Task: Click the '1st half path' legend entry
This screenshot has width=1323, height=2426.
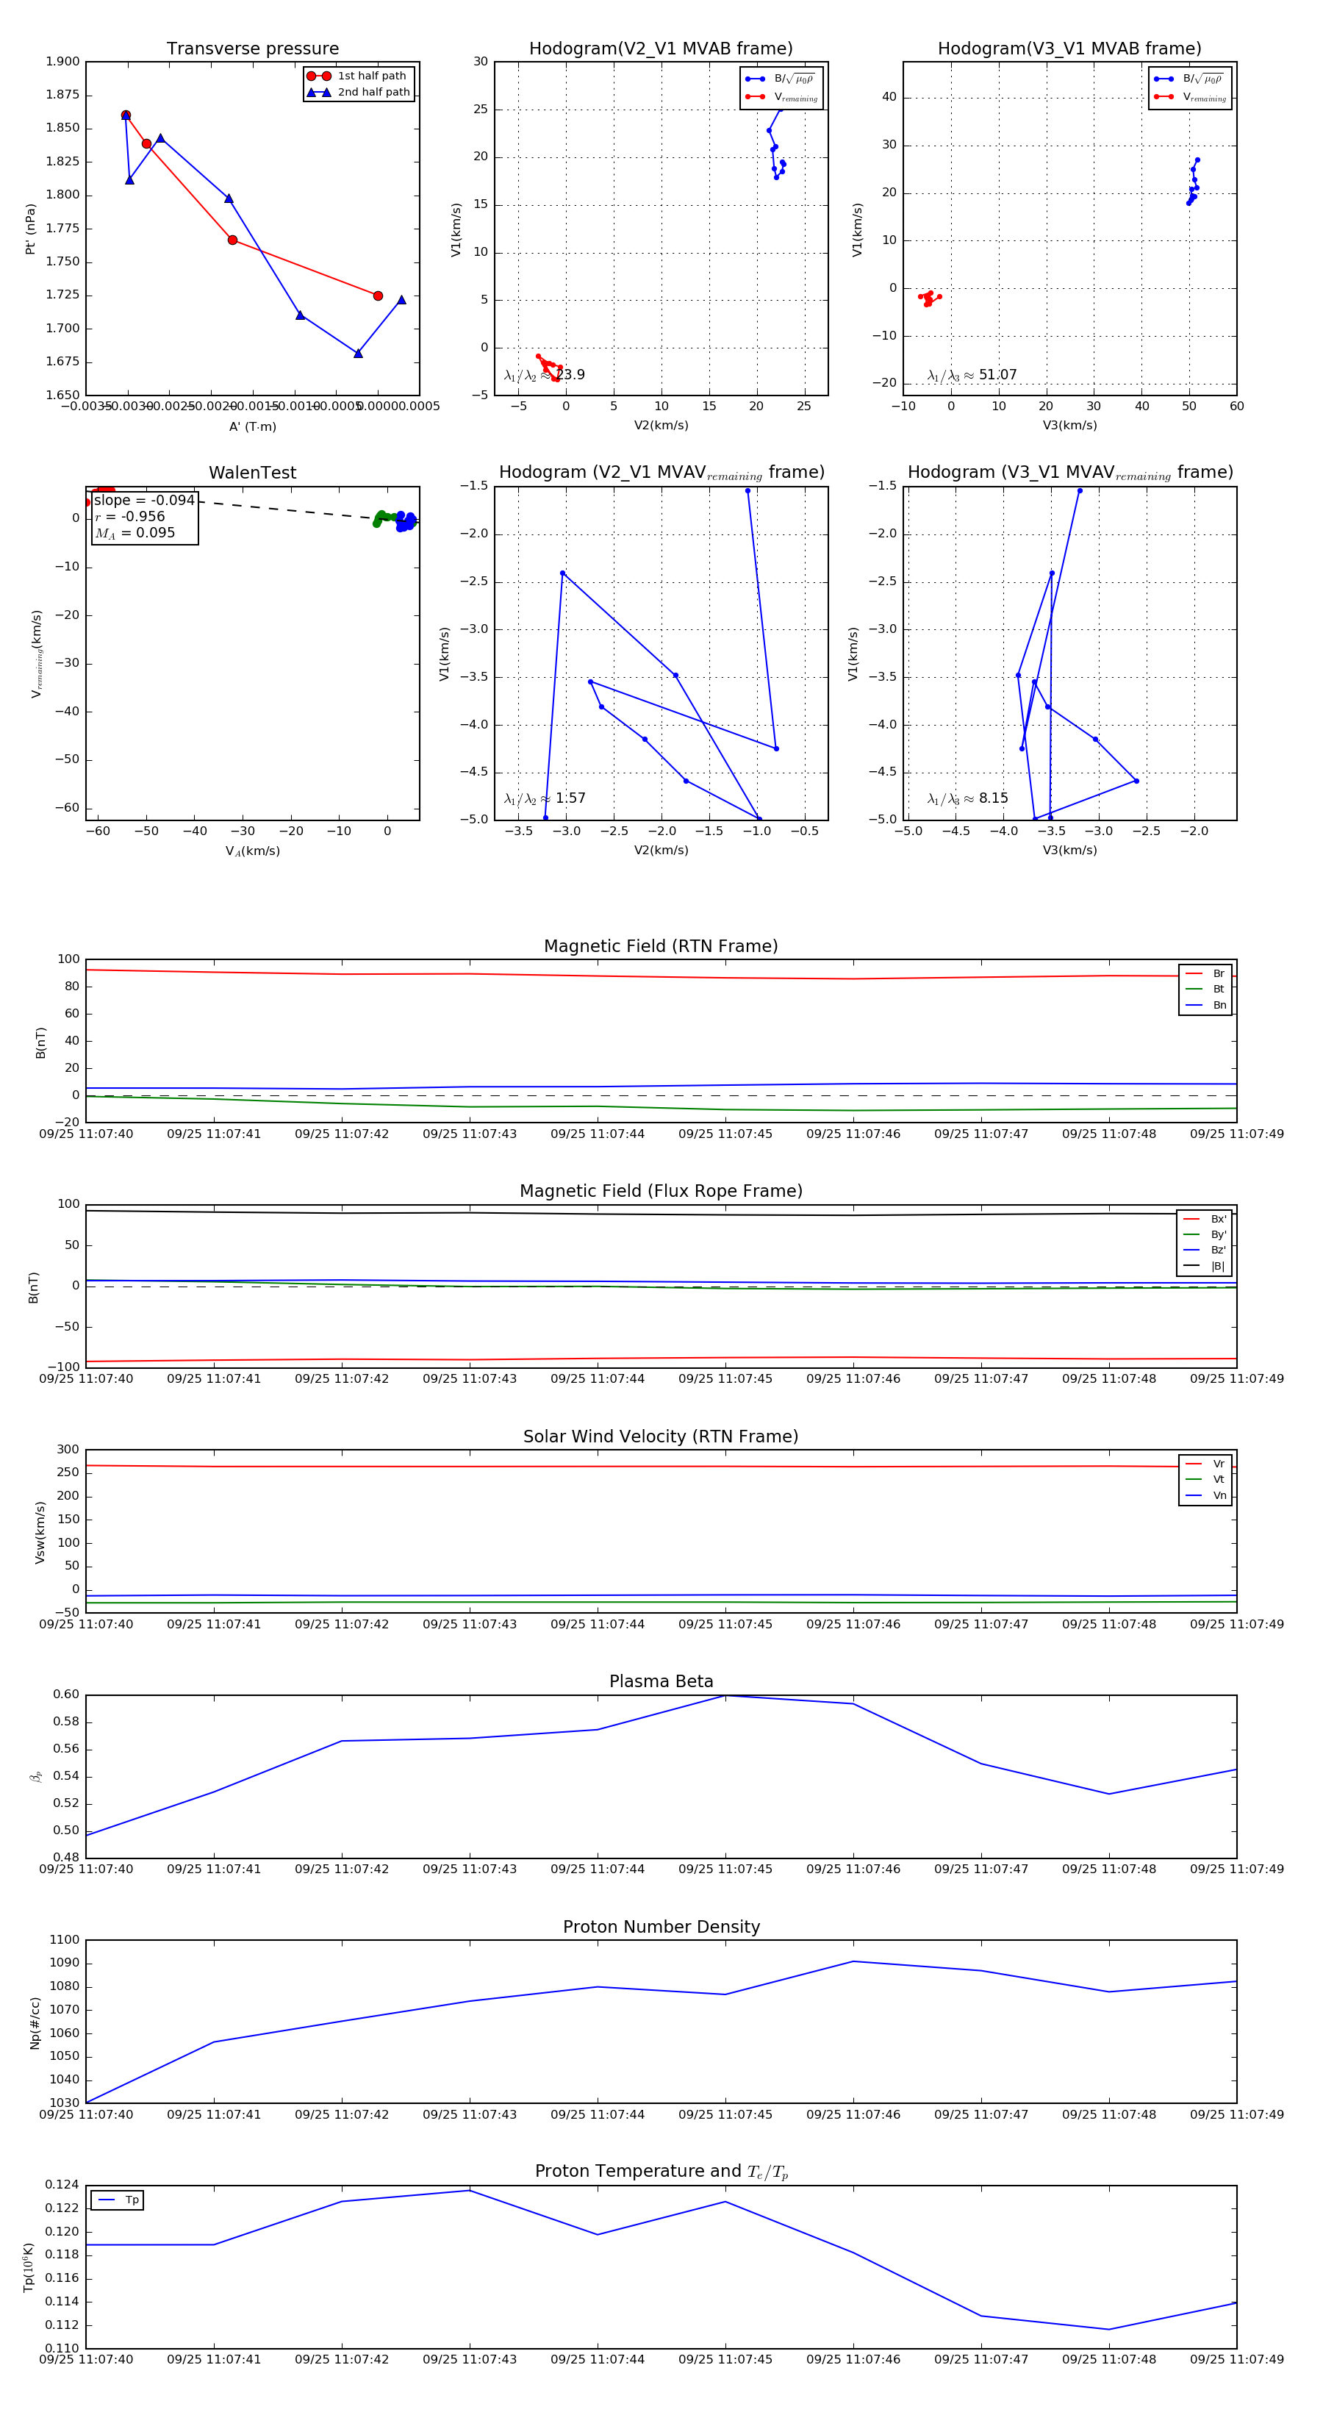Action: (x=359, y=75)
